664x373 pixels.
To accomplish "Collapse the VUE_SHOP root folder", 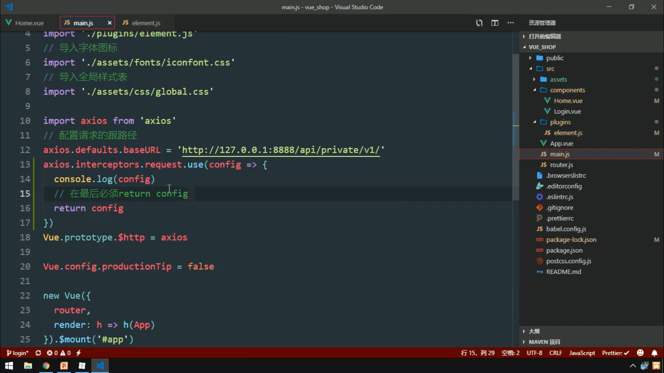I will 524,47.
